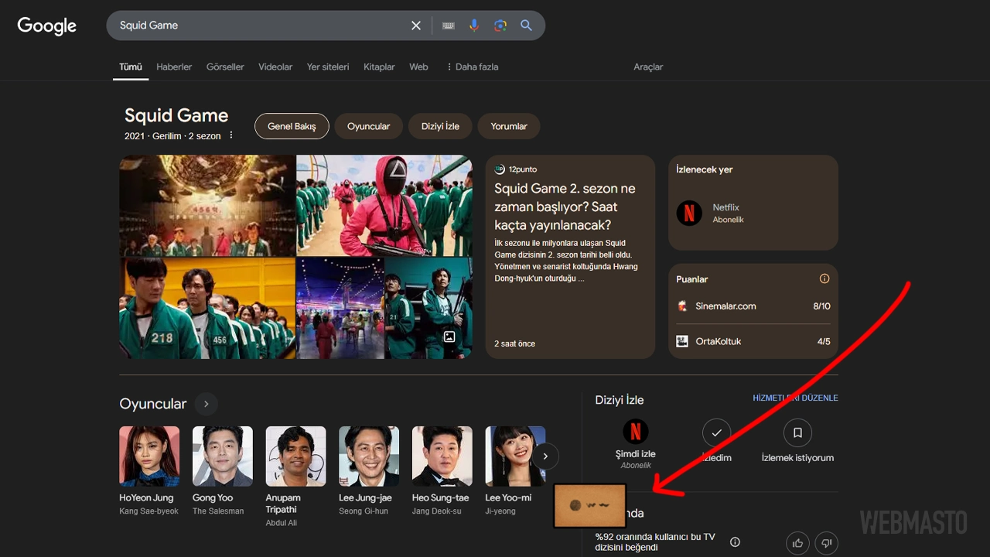
Task: Click the OrtaKoltuk site icon
Action: pyautogui.click(x=682, y=341)
